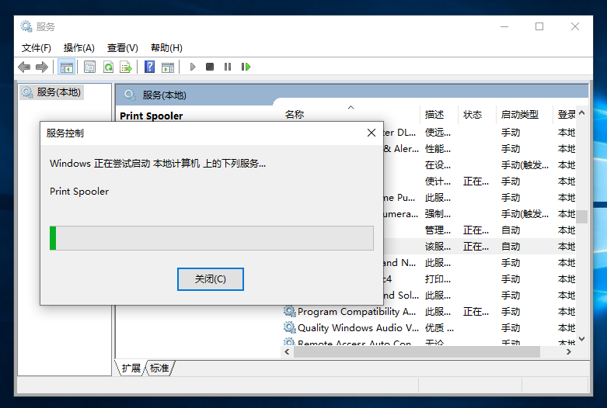Click the 使计... description cell
The height and width of the screenshot is (408, 607).
(x=438, y=182)
